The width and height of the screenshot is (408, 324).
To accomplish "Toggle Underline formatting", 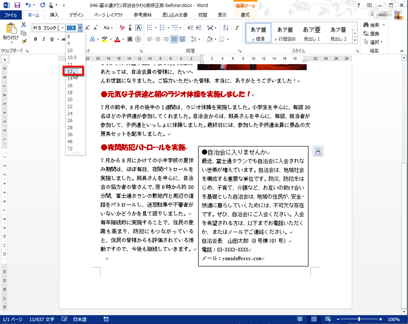I will point(52,39).
